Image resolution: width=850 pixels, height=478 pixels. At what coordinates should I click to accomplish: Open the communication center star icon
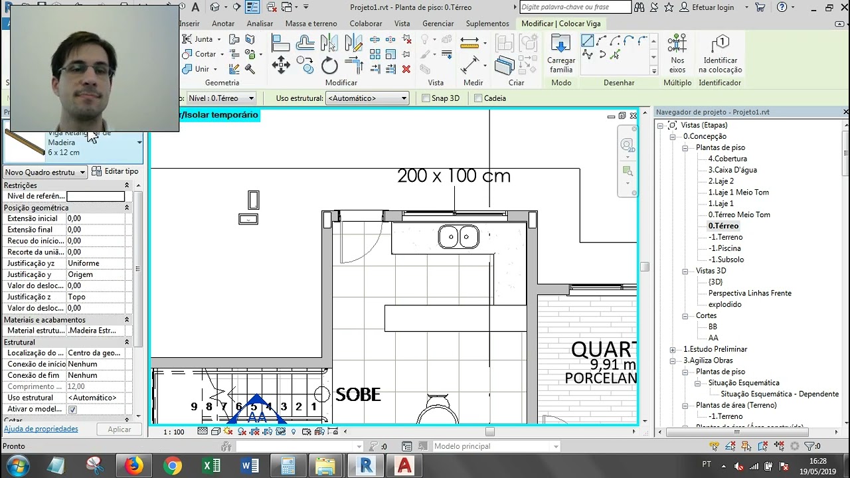click(x=668, y=7)
